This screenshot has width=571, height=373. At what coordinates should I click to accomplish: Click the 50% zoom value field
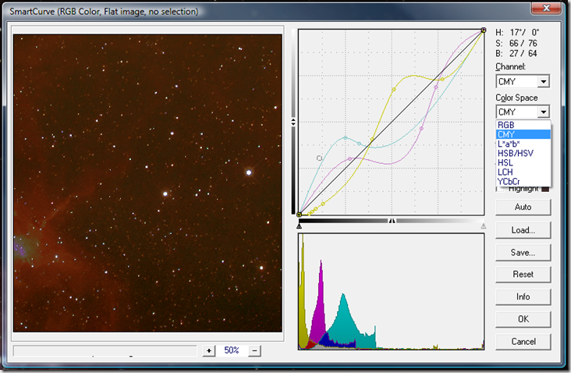[232, 350]
